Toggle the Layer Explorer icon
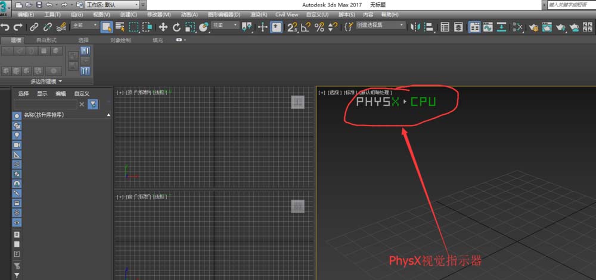The image size is (596, 280). point(459,27)
